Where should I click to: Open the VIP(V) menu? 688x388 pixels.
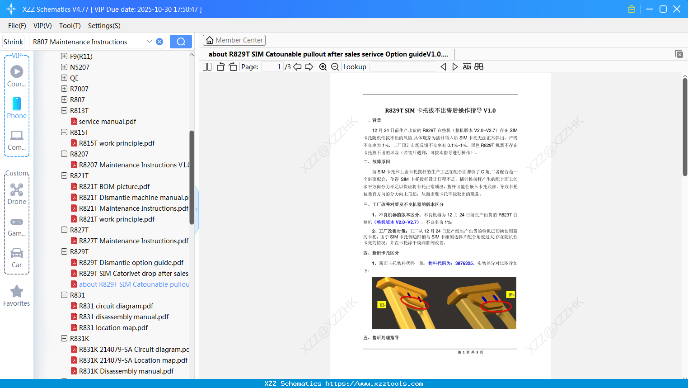click(x=42, y=26)
